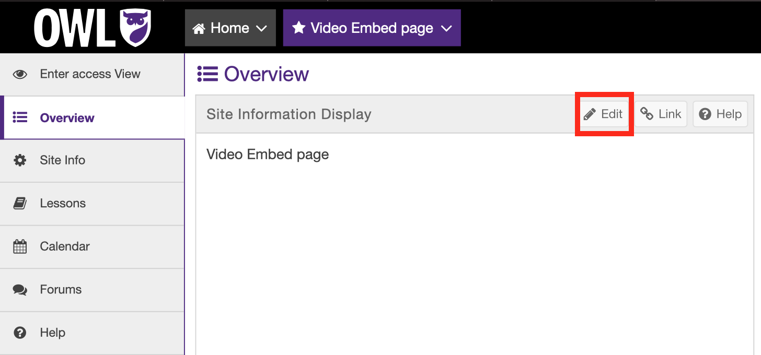
Task: Open the Video Embed page site tab
Action: point(372,28)
